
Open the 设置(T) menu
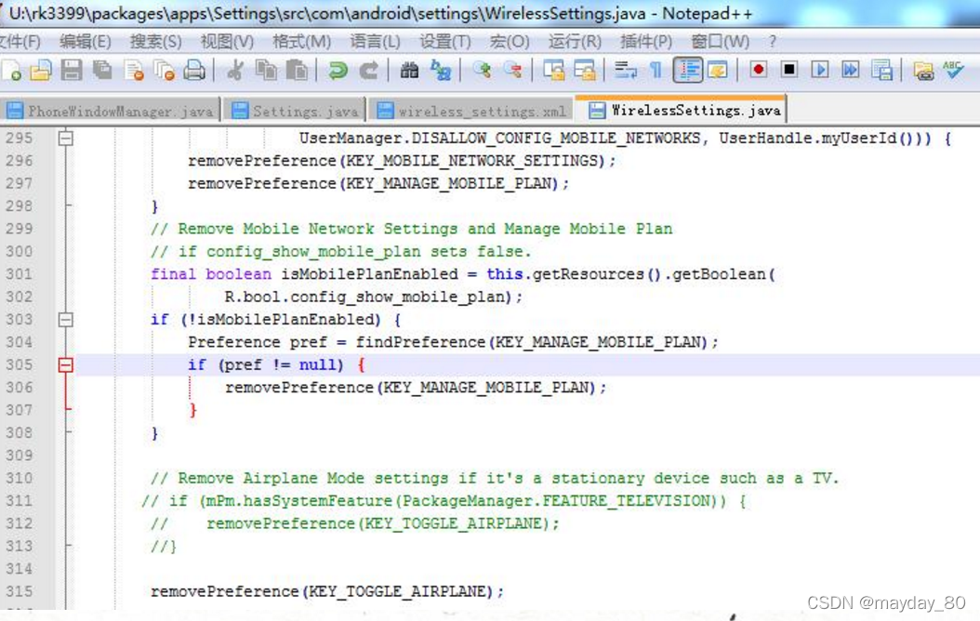point(445,42)
